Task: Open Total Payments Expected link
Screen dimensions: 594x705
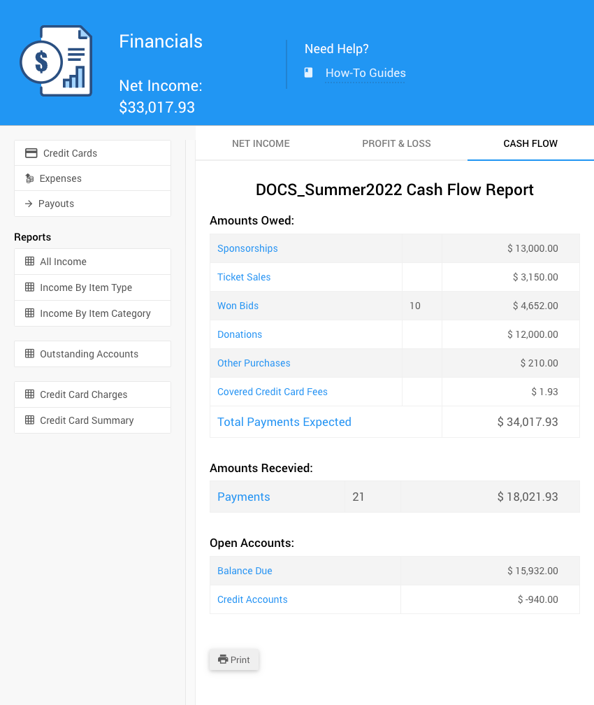Action: tap(284, 422)
